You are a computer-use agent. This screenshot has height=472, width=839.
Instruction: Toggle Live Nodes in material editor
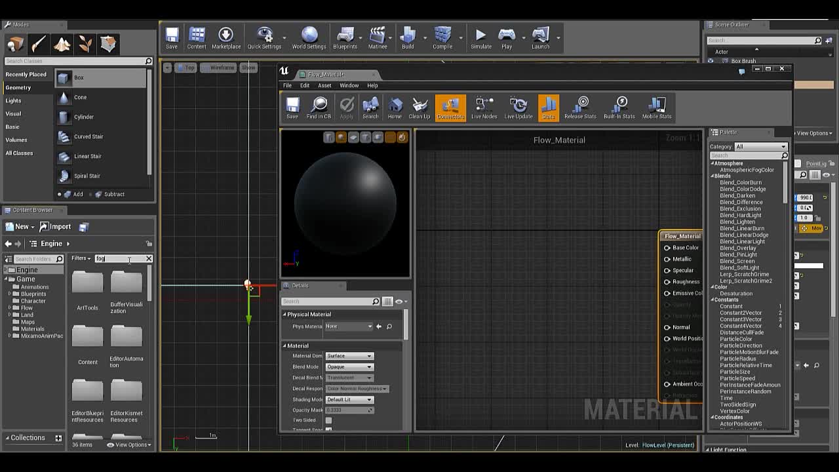click(x=484, y=108)
